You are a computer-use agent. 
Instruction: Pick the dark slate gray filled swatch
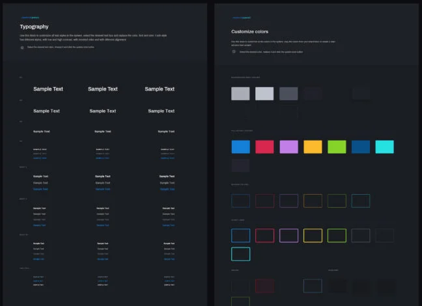click(x=288, y=93)
